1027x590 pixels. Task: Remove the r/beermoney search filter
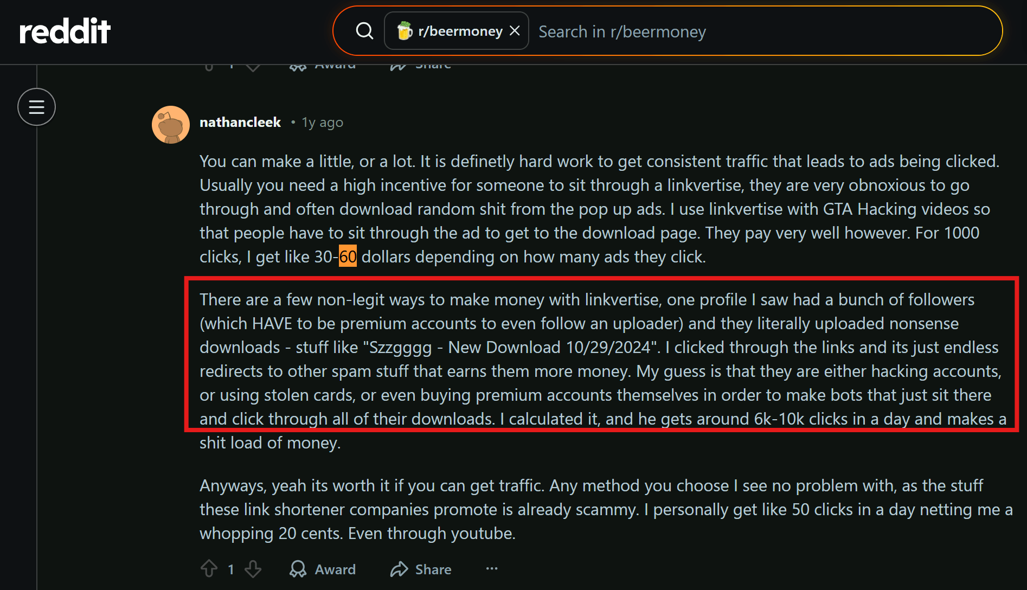[x=515, y=31]
